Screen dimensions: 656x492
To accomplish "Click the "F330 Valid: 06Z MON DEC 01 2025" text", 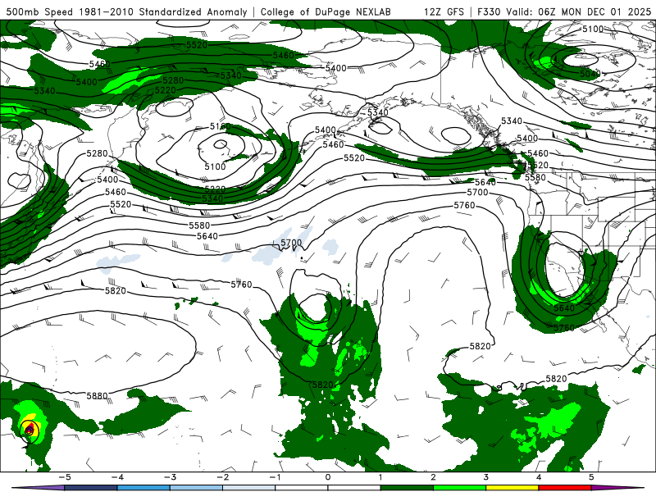I will coord(564,11).
